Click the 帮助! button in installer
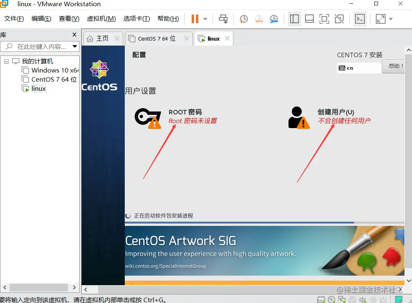Image resolution: width=412 pixels, height=303 pixels. 394,66
